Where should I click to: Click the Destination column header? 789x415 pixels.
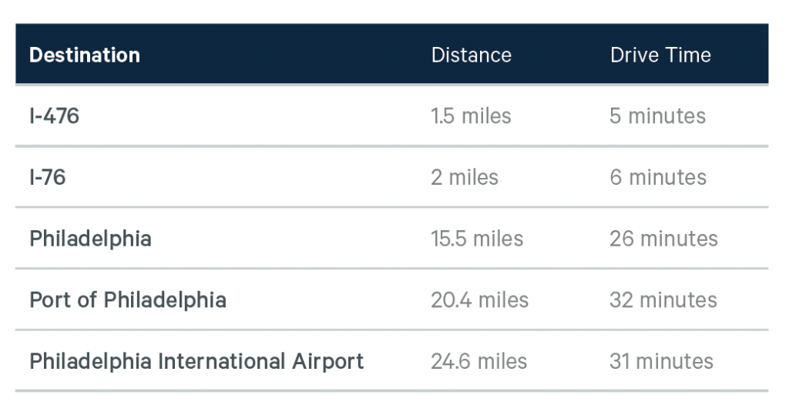85,55
